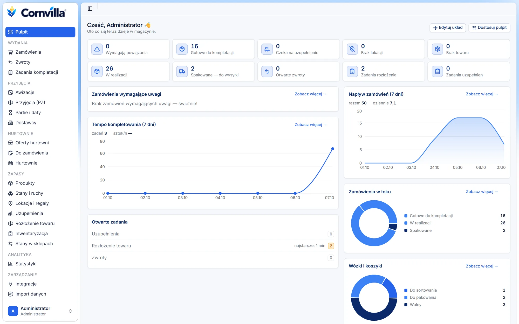The width and height of the screenshot is (519, 324).
Task: Click the forklift icon on Czeka na uzupełnienie card
Action: (x=267, y=49)
